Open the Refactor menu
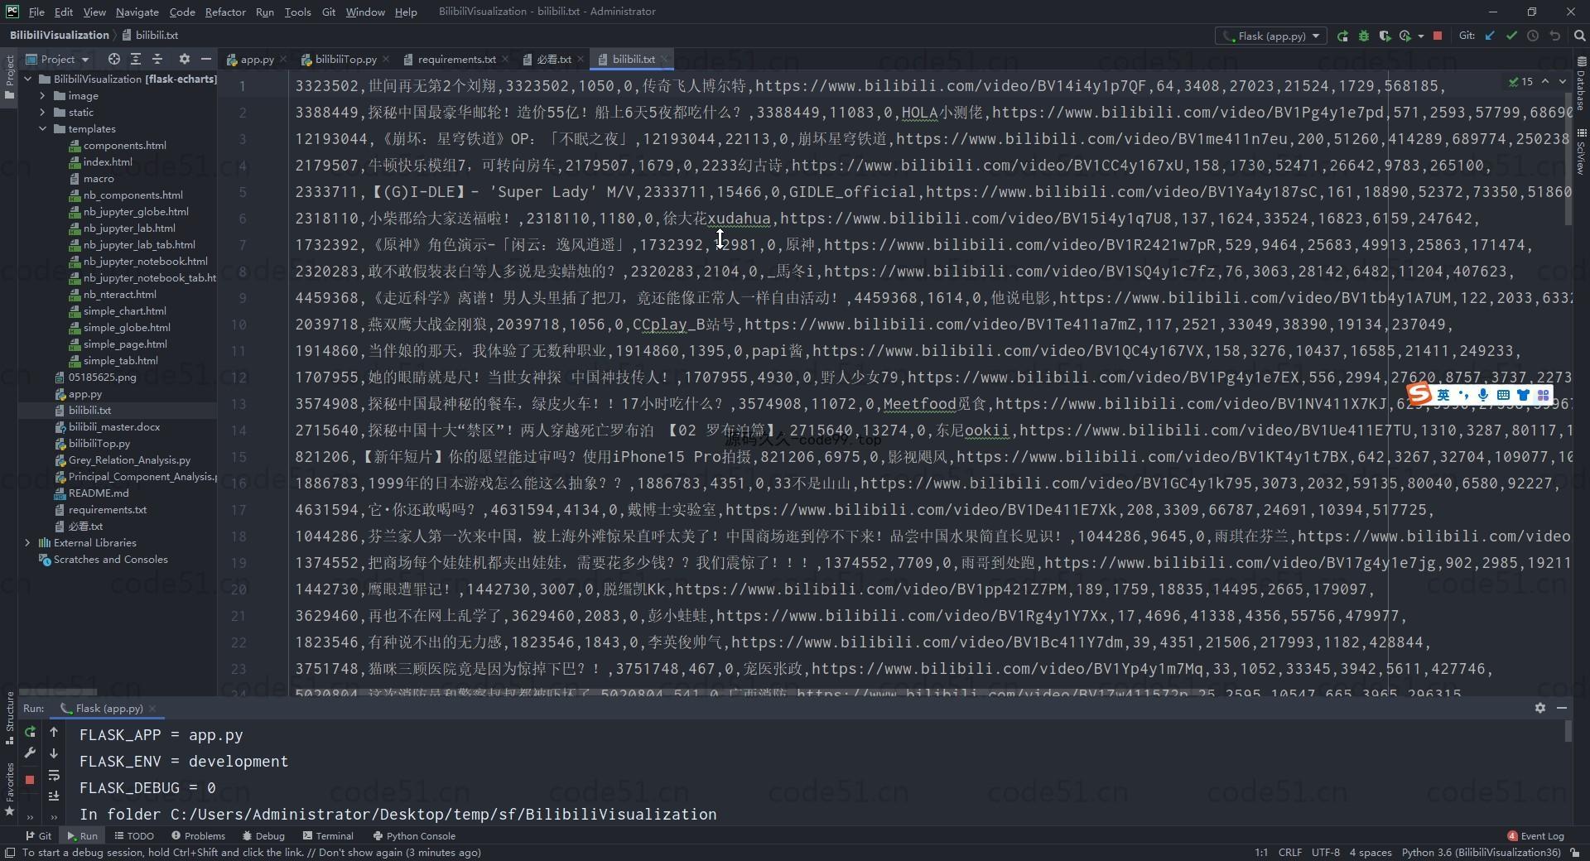The width and height of the screenshot is (1590, 861). pyautogui.click(x=225, y=12)
